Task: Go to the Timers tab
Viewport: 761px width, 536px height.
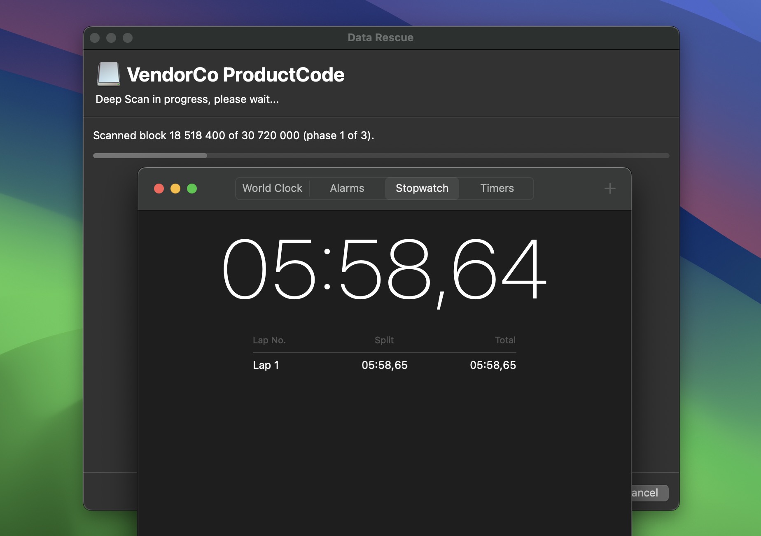Action: tap(497, 188)
